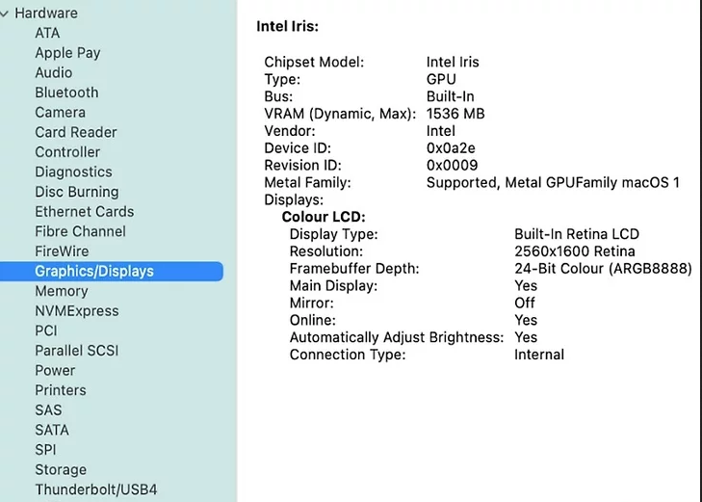702x502 pixels.
Task: Open the Bluetooth hardware entry
Action: coord(66,92)
